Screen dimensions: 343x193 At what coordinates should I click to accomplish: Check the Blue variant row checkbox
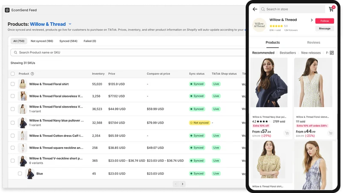coord(20,174)
